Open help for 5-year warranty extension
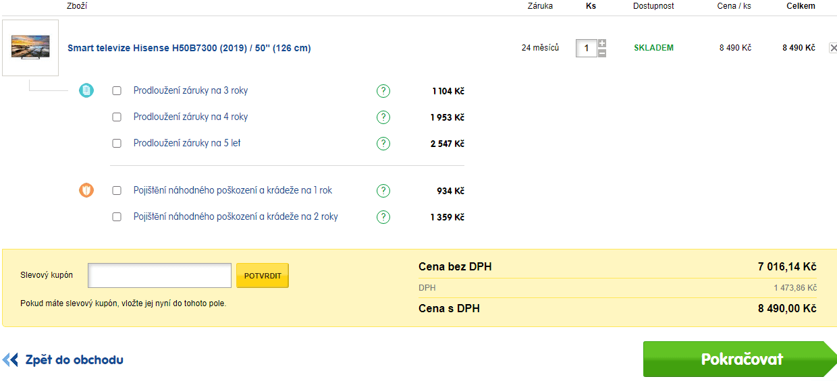Image resolution: width=837 pixels, height=381 pixels. [x=383, y=144]
